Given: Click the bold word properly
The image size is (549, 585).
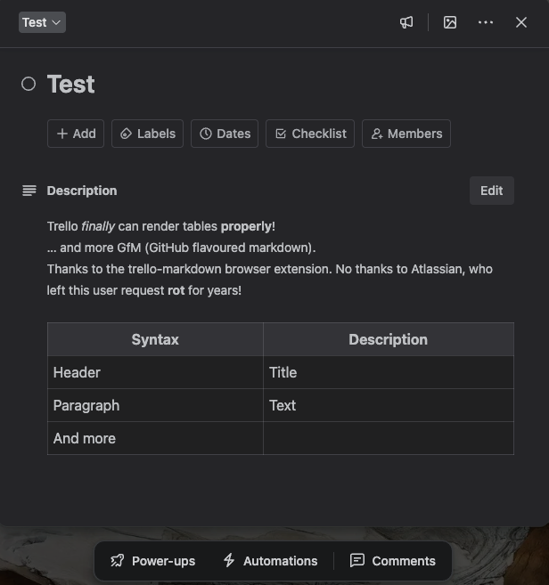Looking at the screenshot, I should (246, 226).
